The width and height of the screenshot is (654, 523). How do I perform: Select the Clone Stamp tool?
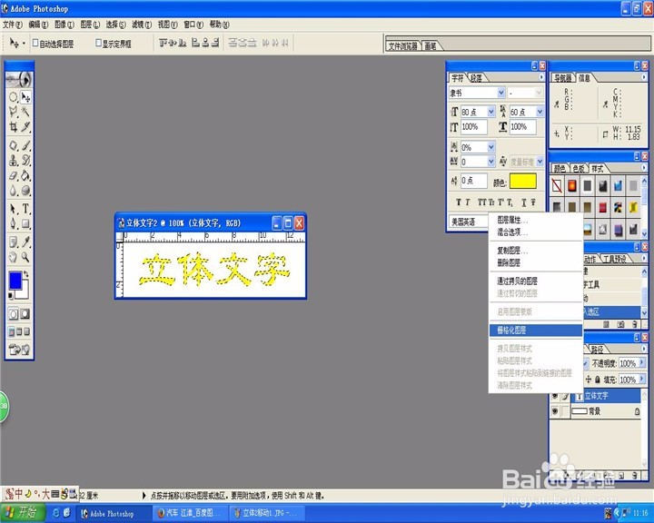coord(14,160)
